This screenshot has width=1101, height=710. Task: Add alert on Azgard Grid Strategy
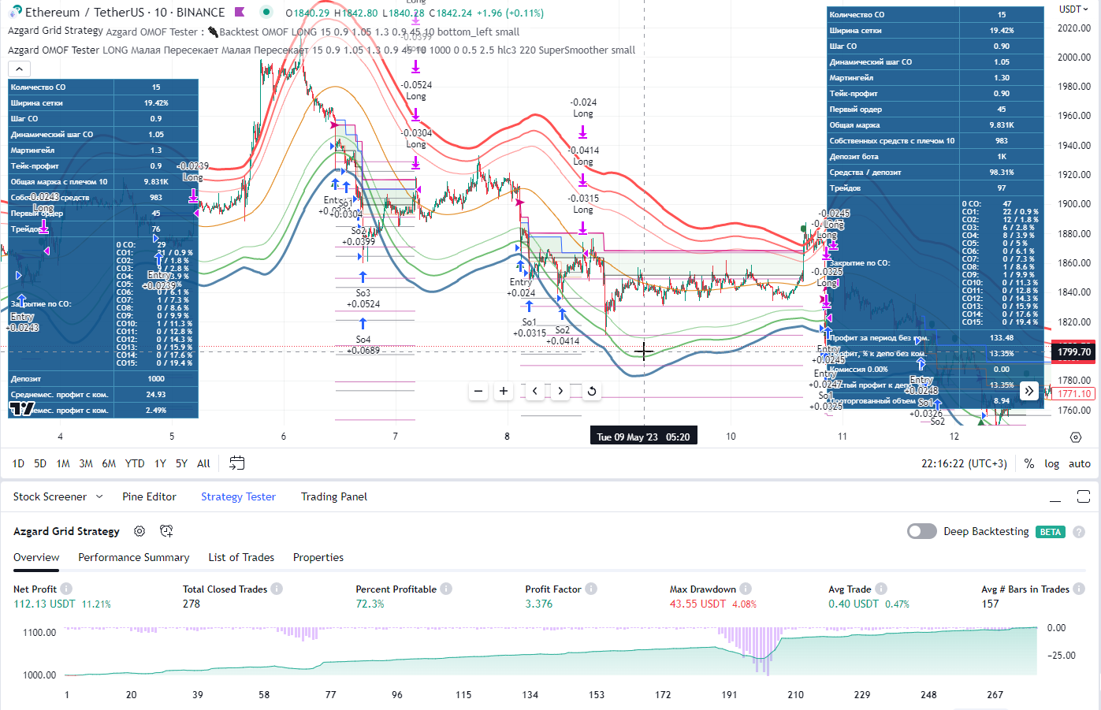click(x=166, y=531)
